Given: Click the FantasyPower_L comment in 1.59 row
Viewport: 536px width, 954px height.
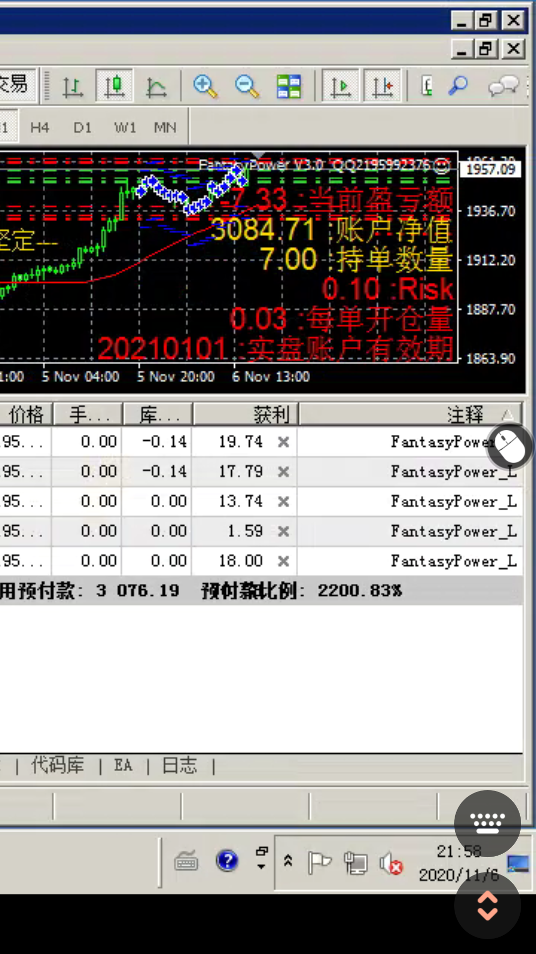Looking at the screenshot, I should tap(454, 531).
